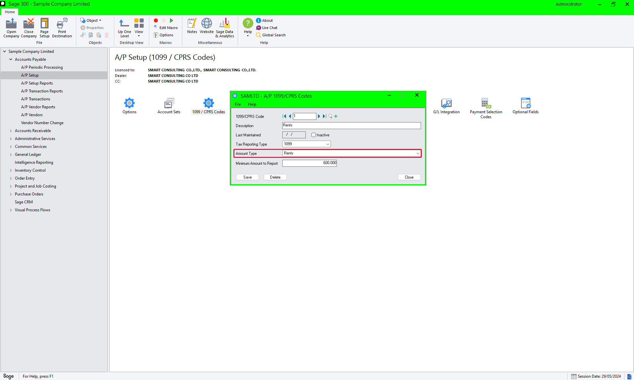Click Edit Macro
Screen dimensions: 634x380
point(165,28)
